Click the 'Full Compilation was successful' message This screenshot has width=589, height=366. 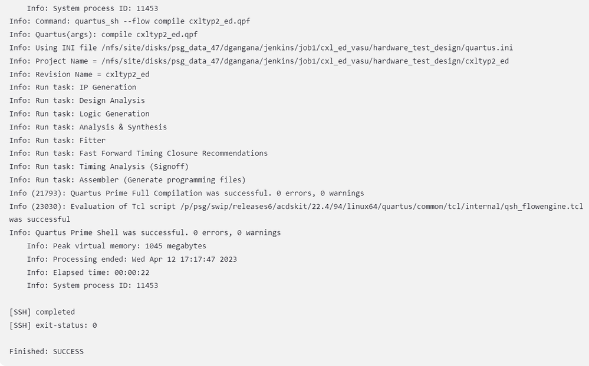(x=186, y=193)
